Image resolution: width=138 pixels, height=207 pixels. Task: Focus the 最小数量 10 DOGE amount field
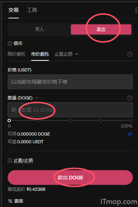pos(70,110)
